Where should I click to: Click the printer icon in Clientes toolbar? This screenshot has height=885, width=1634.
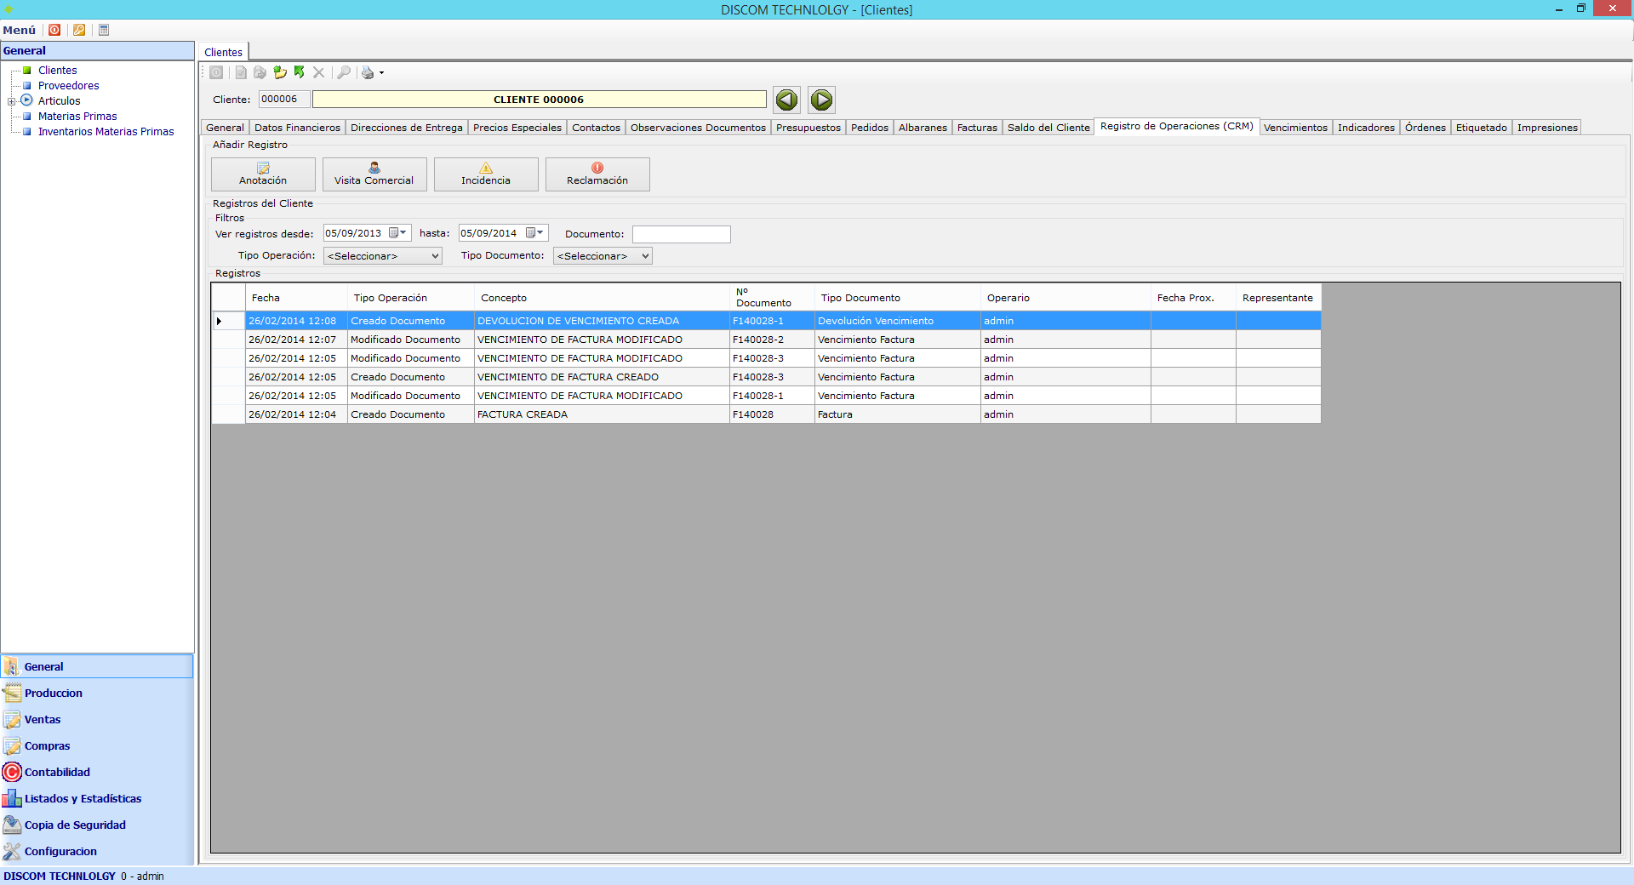(x=368, y=72)
